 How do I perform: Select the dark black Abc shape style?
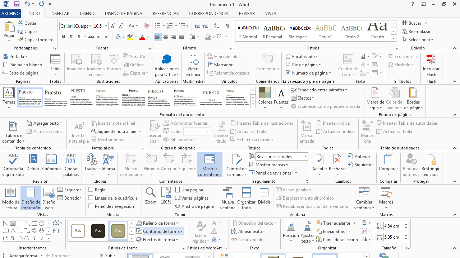98,230
